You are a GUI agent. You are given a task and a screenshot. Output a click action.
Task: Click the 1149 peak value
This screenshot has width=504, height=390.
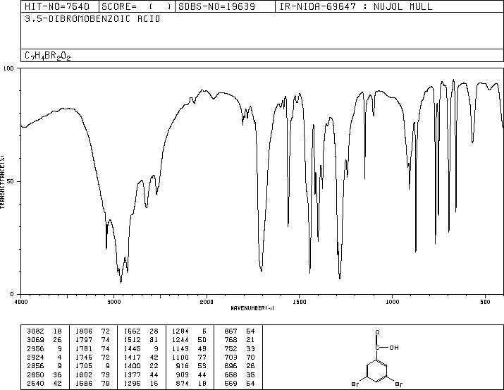point(180,348)
